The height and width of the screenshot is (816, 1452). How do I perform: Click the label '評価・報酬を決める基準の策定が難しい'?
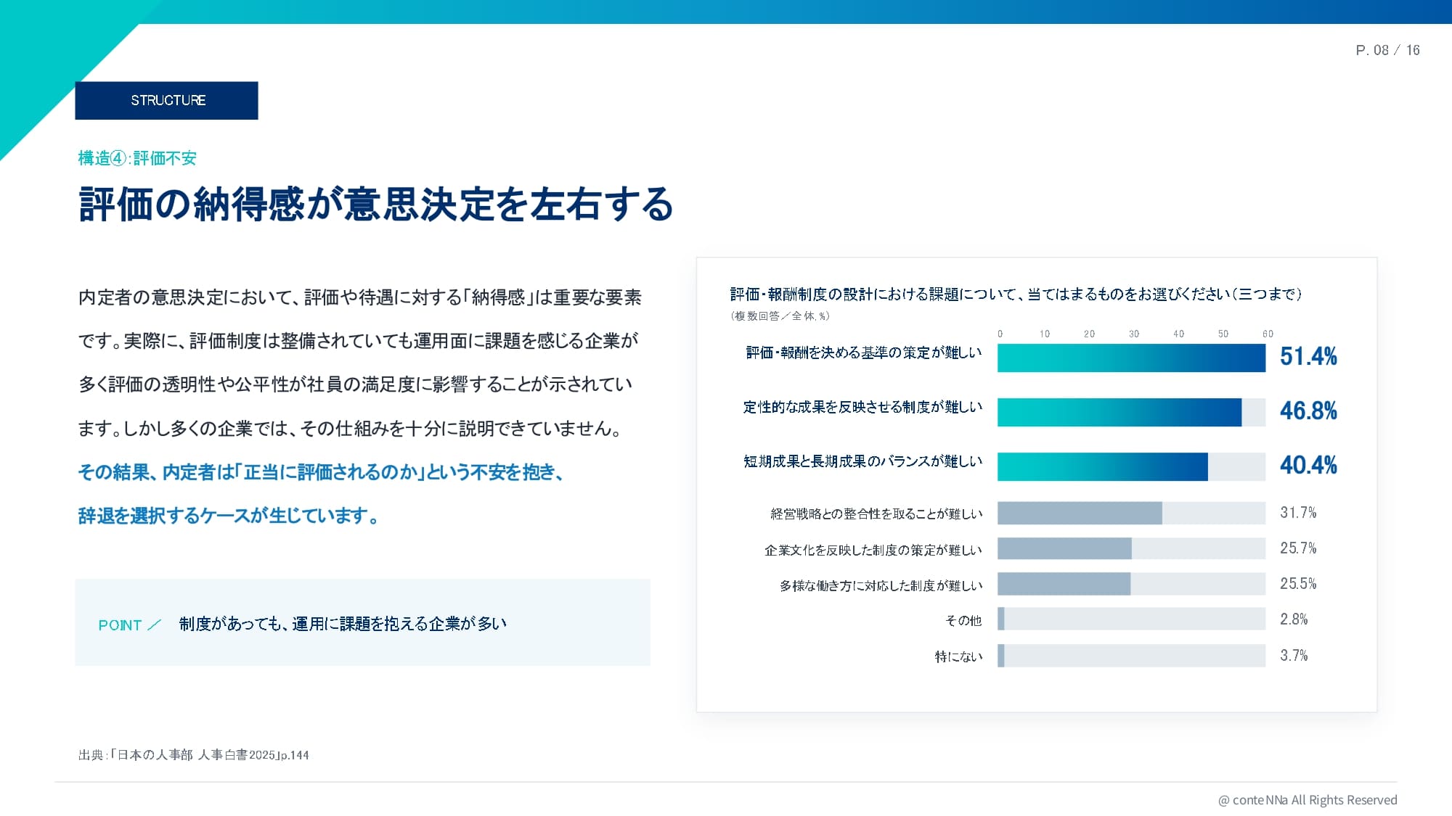(864, 353)
